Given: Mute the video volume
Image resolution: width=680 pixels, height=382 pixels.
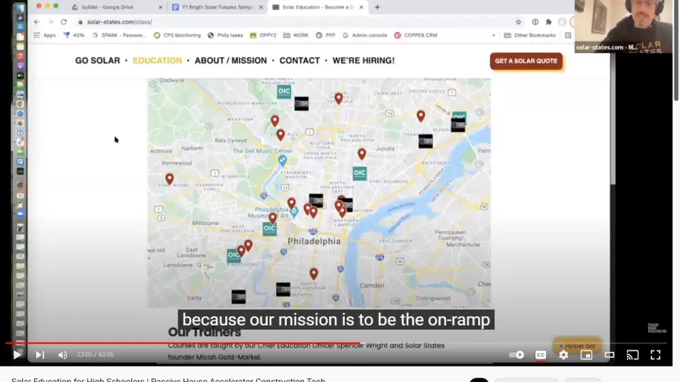Looking at the screenshot, I should click(x=62, y=354).
